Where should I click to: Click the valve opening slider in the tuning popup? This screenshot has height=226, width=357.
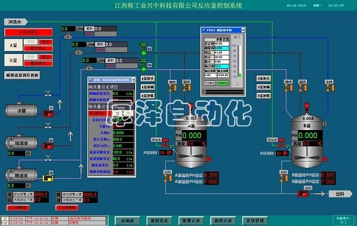pyautogui.click(x=239, y=61)
